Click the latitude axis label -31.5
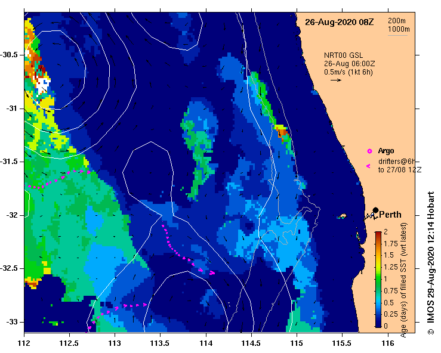The width and height of the screenshot is (441, 353). pos(9,162)
